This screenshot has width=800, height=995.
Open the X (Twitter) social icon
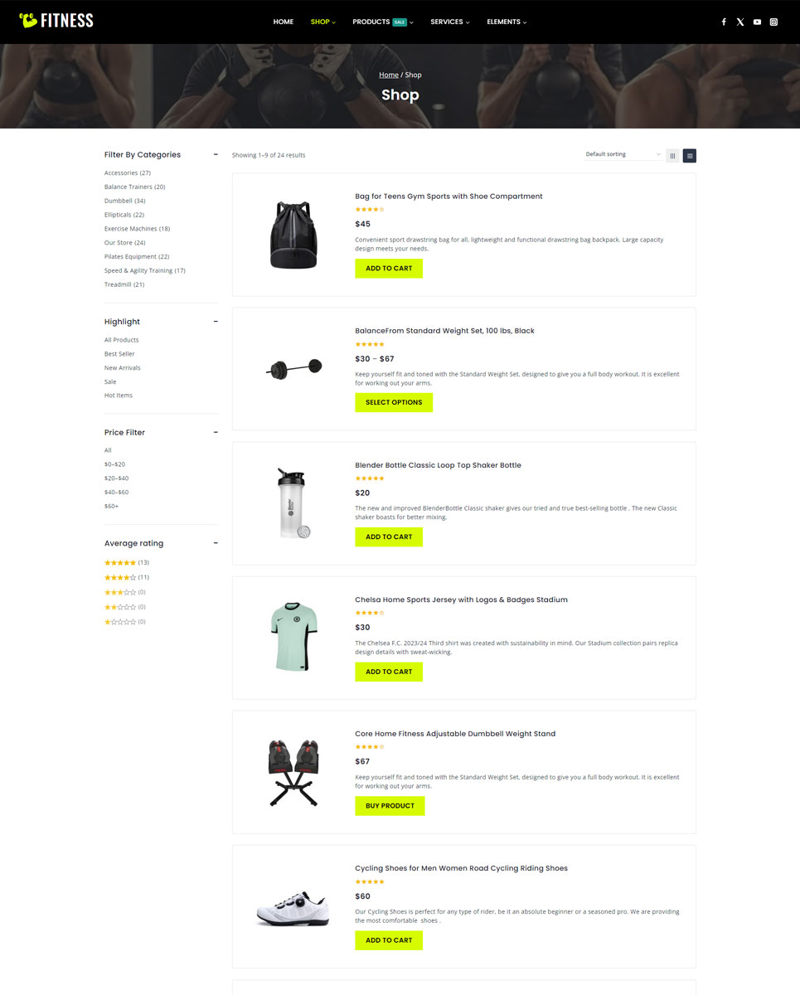[740, 22]
